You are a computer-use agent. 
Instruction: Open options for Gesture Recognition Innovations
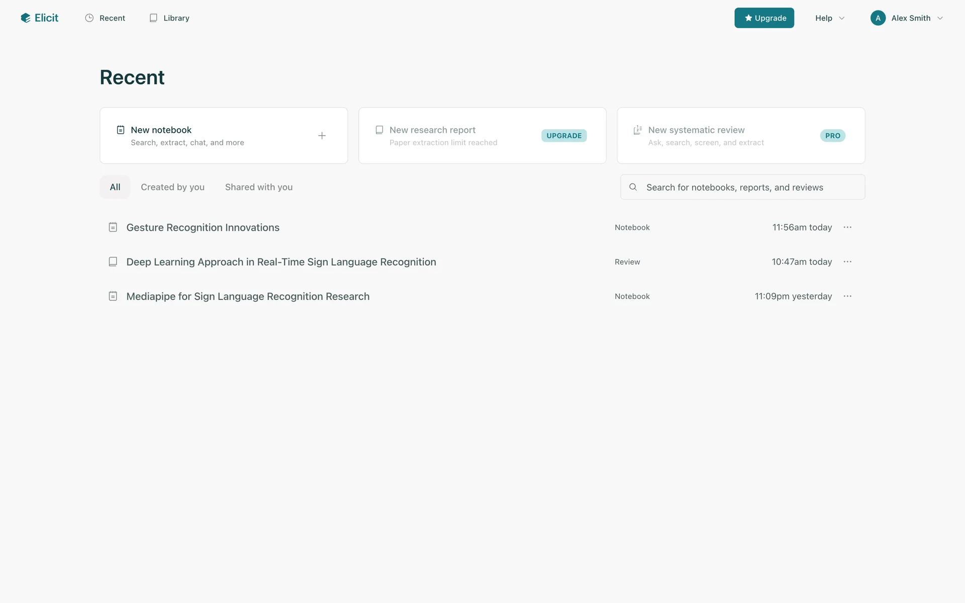(x=847, y=228)
